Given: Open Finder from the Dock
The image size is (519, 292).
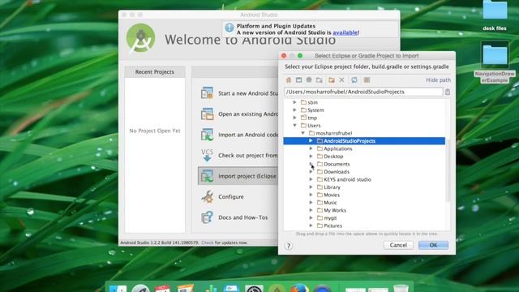Looking at the screenshot, I should tap(118, 288).
